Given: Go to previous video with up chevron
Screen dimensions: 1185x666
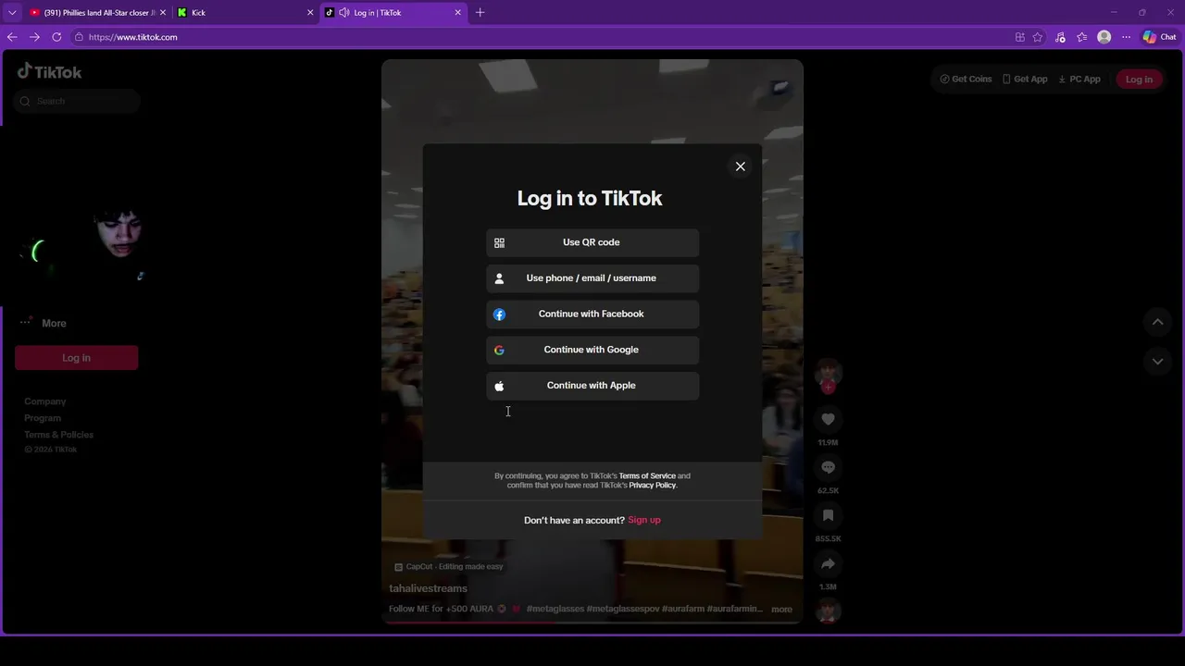Looking at the screenshot, I should coord(1157,322).
